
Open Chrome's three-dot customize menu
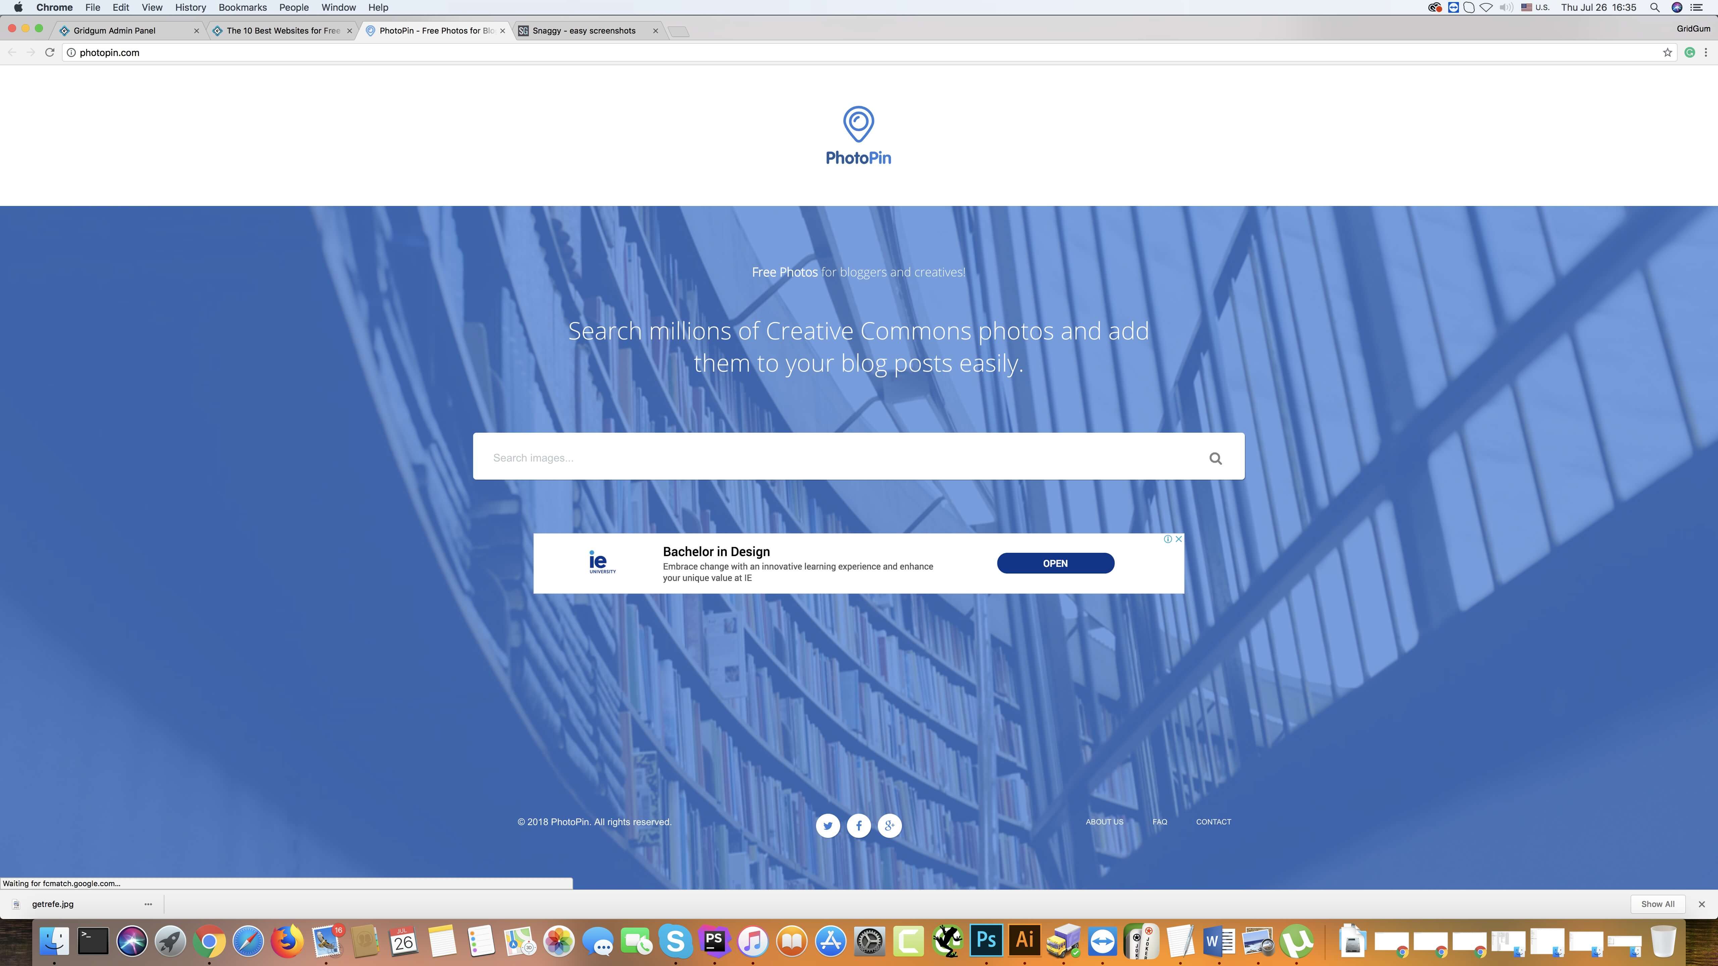(1706, 53)
